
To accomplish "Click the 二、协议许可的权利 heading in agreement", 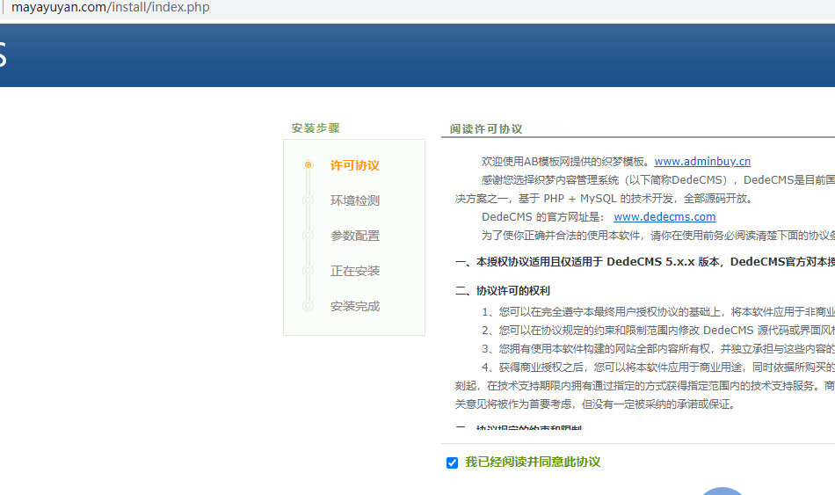I will tap(502, 290).
